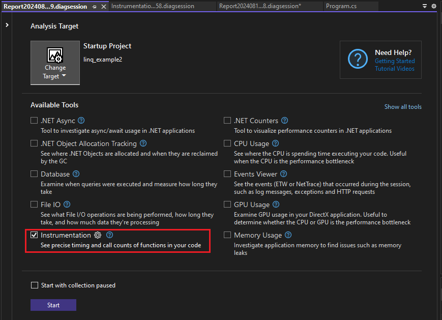This screenshot has width=442, height=320.
Task: Close the active Report diagsession tab
Action: click(x=104, y=7)
